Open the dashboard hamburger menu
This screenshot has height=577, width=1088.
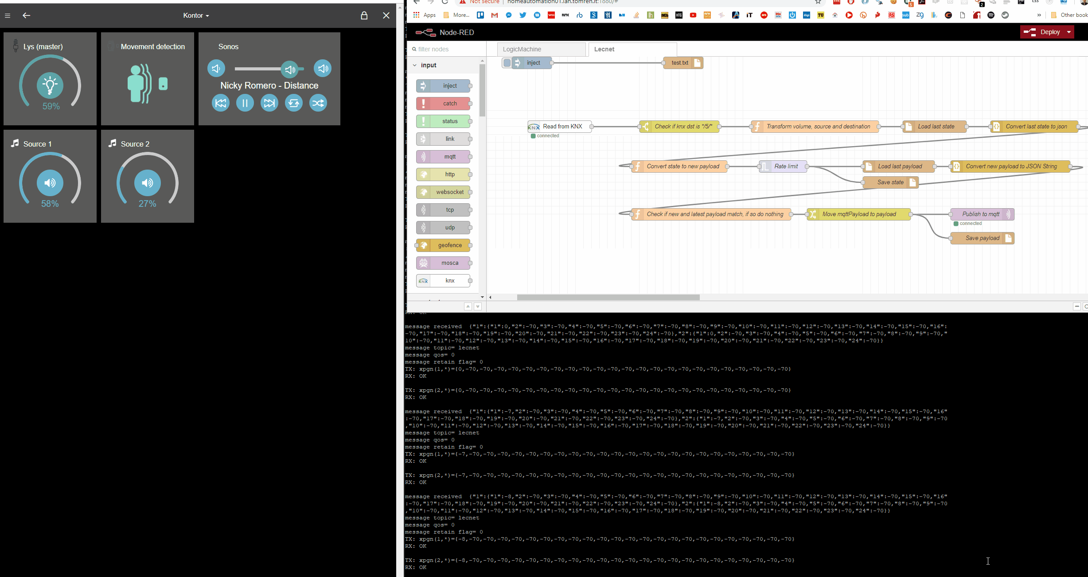pos(7,15)
